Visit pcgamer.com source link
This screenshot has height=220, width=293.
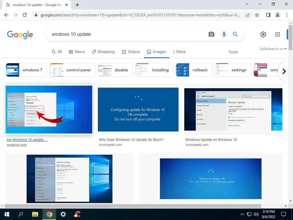(17, 145)
